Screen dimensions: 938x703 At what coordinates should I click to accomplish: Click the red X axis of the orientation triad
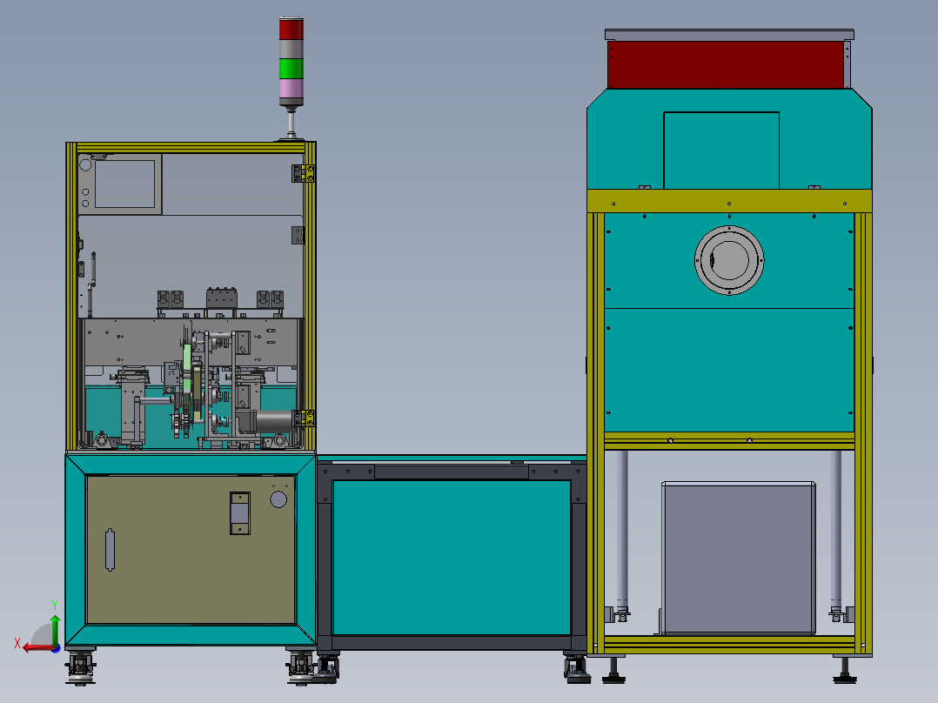39,647
